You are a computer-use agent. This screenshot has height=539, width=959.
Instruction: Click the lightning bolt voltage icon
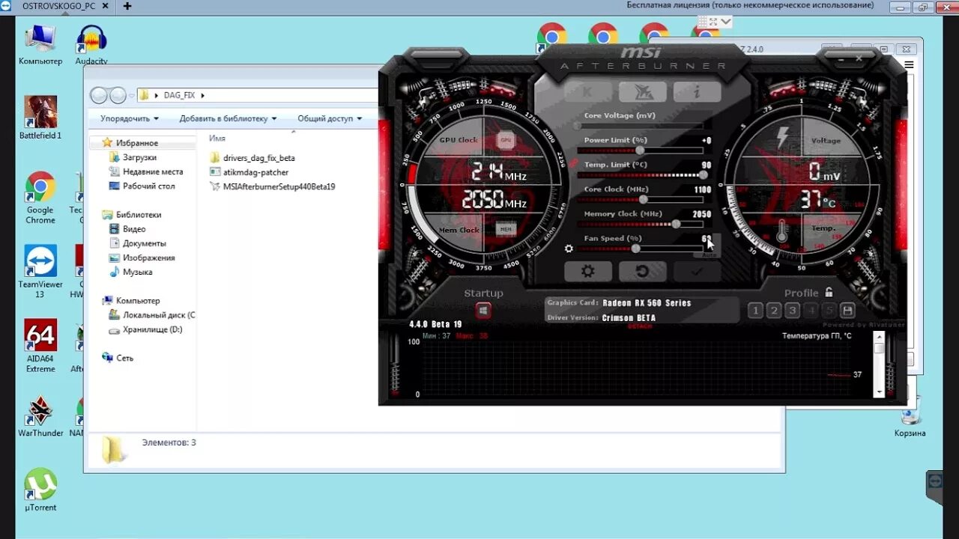[x=782, y=138]
